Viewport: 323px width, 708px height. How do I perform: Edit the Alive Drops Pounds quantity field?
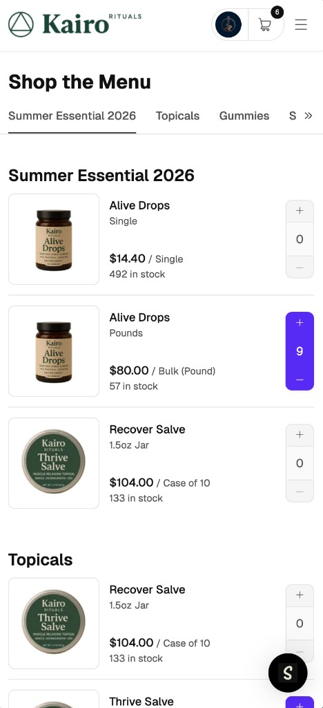(x=300, y=351)
